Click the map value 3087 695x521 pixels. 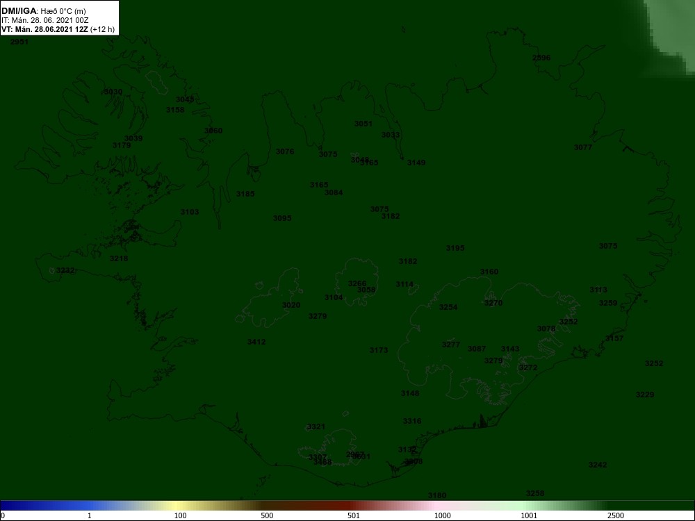pos(477,349)
